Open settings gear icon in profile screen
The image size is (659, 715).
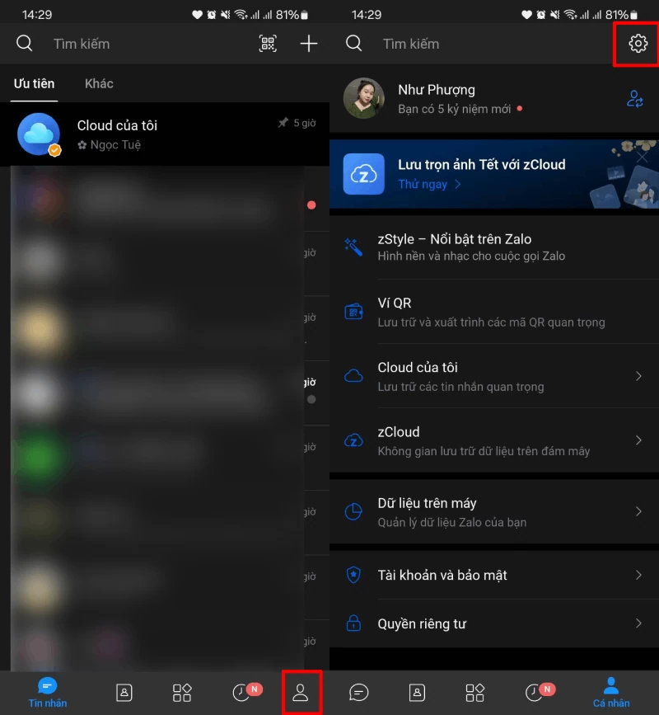click(638, 44)
